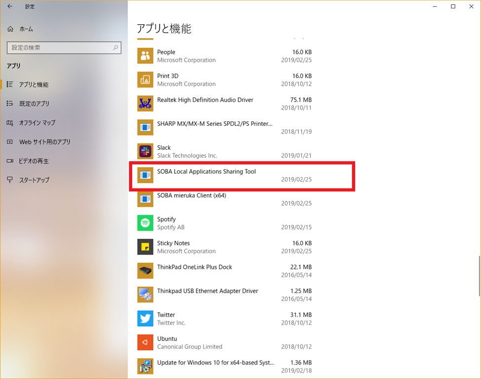This screenshot has height=379, width=481.
Task: Click the default apps sidebar icon
Action: pos(10,104)
